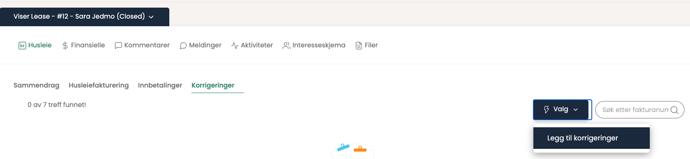Click the Husleie kr icon
Image resolution: width=690 pixels, height=159 pixels.
[x=22, y=46]
